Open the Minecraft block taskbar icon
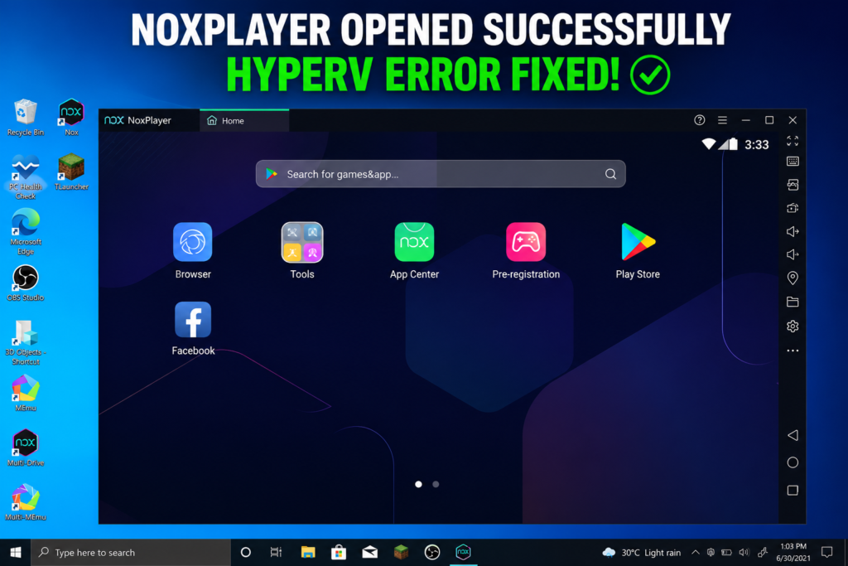Viewport: 848px width, 566px height. pyautogui.click(x=401, y=553)
